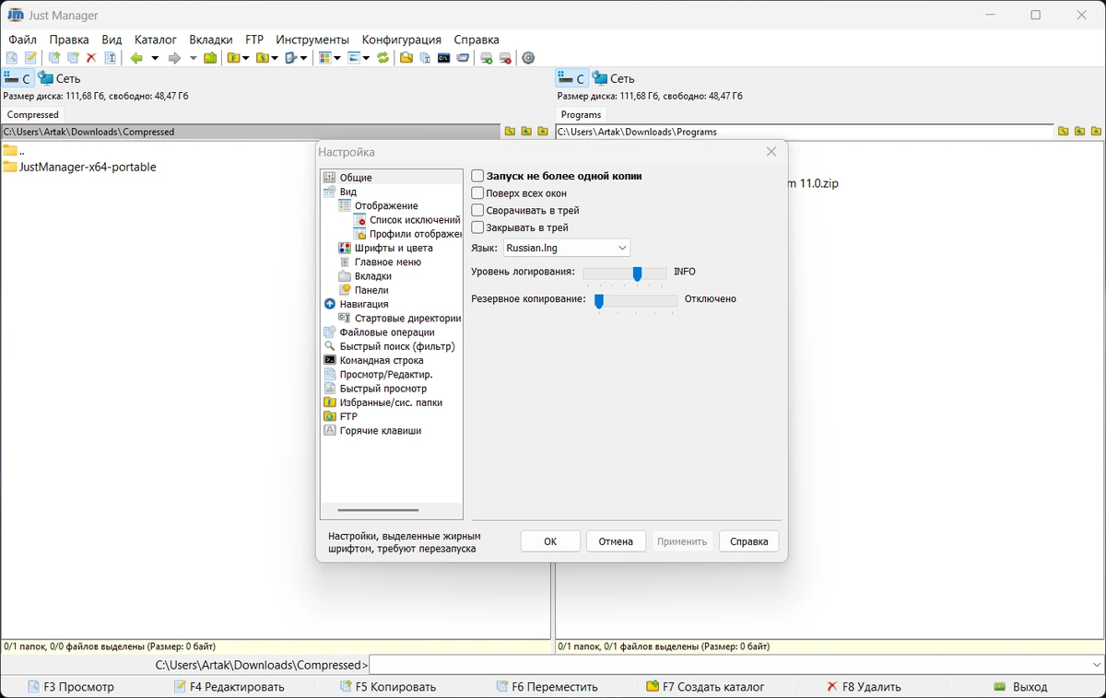Select Навигация in settings tree
1106x698 pixels.
(364, 304)
